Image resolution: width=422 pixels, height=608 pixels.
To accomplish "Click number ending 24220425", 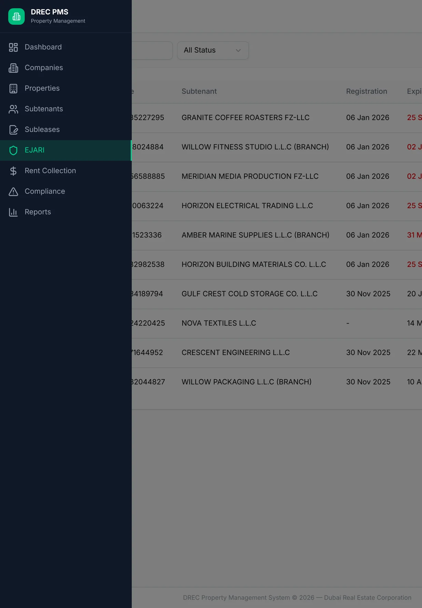I will [x=148, y=323].
